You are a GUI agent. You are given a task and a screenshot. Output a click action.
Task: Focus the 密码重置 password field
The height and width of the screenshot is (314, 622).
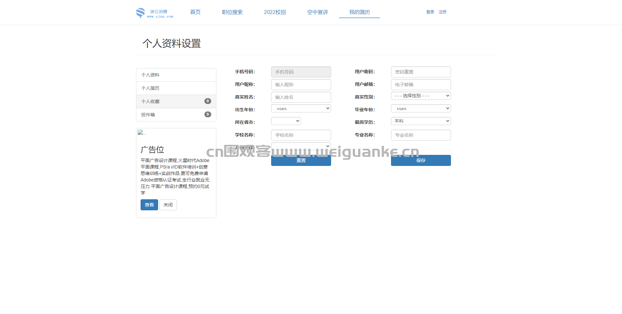[421, 72]
